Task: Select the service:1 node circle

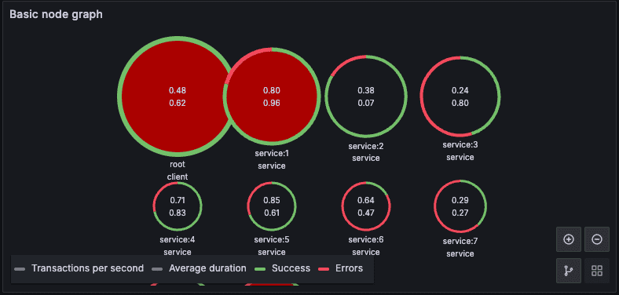Action: 272,97
